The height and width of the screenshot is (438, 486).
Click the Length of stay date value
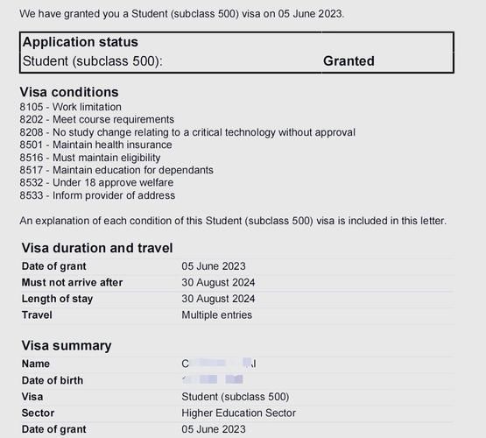tap(218, 299)
